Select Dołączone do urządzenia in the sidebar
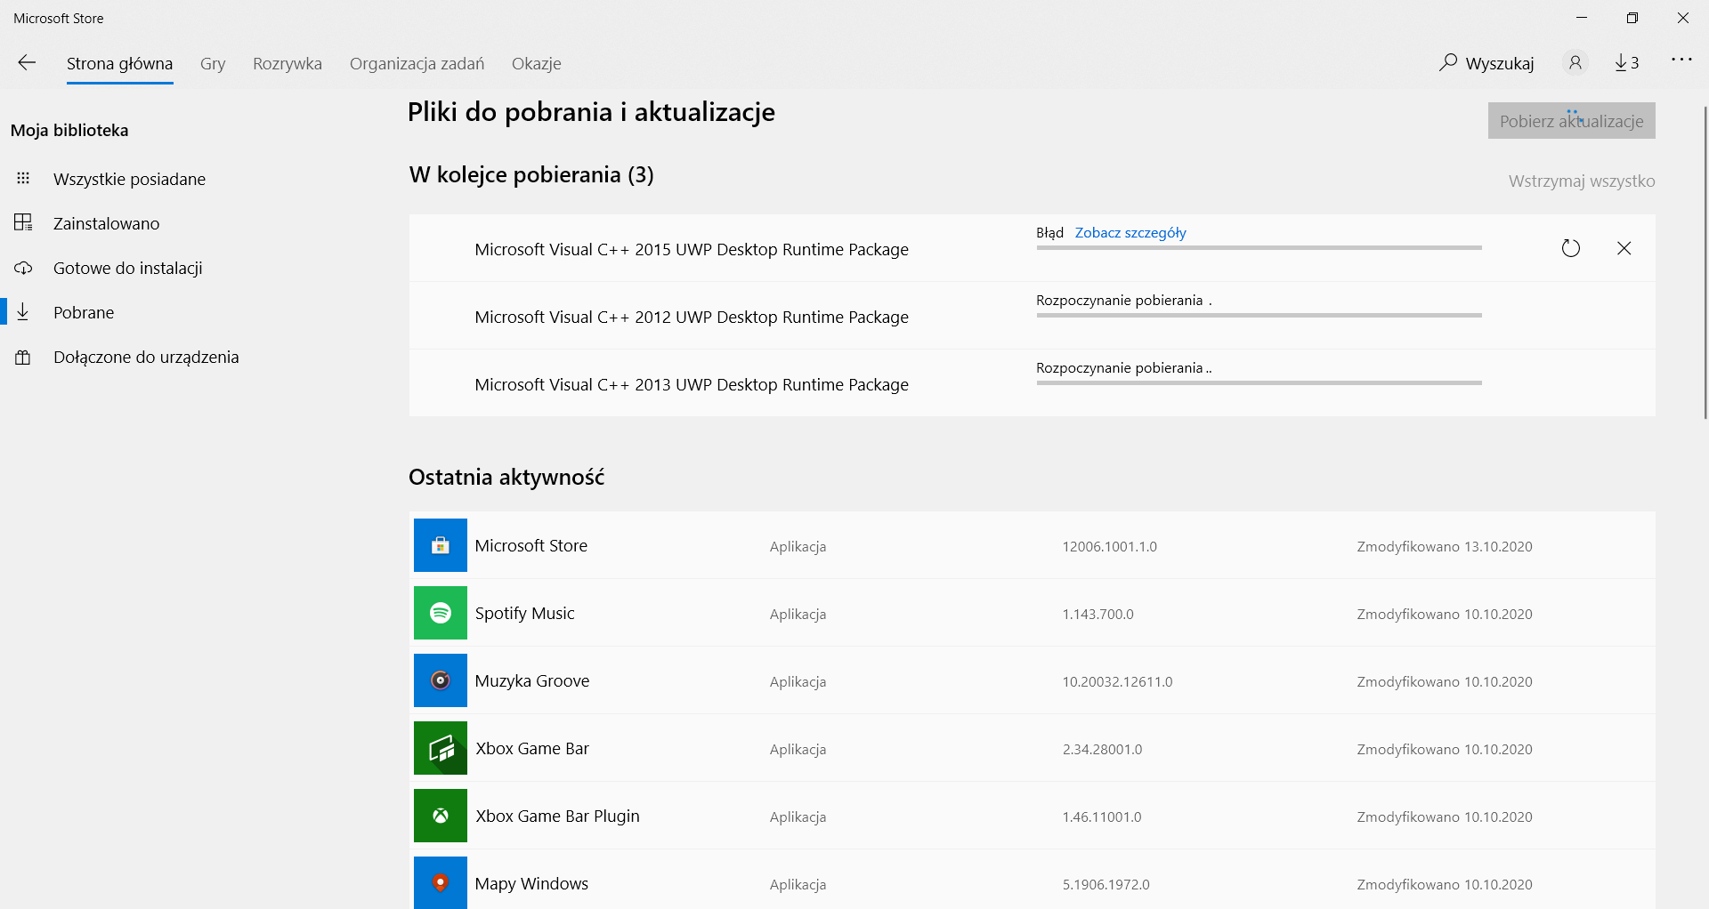 pos(146,357)
